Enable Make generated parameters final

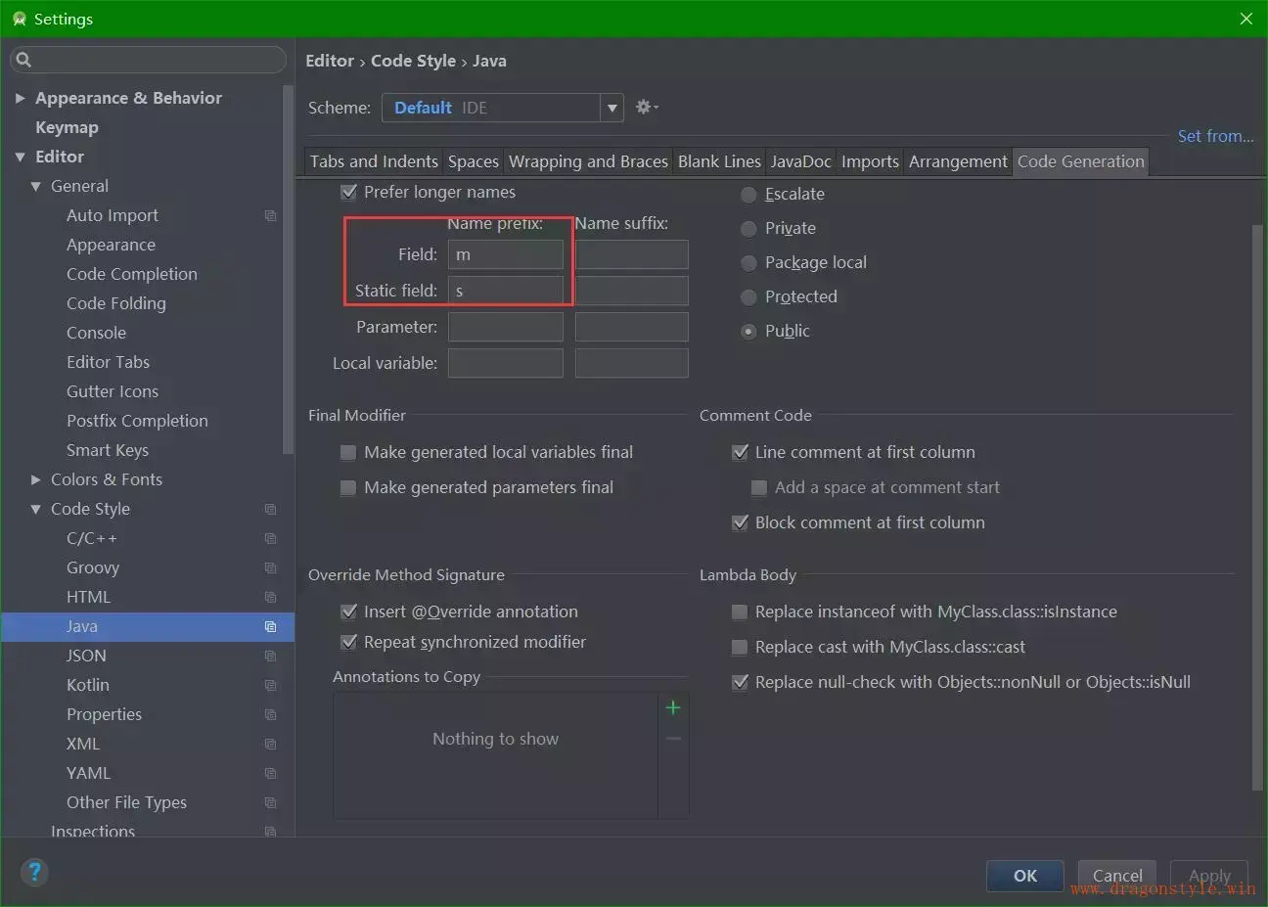[x=348, y=487]
